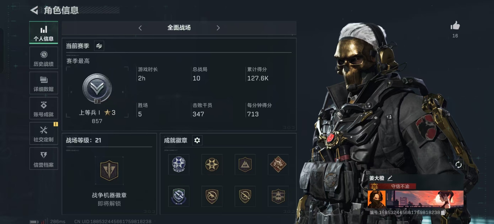Screen dimensions: 494x224
Task: Switch to next mode with right chevron
Action: [x=218, y=28]
